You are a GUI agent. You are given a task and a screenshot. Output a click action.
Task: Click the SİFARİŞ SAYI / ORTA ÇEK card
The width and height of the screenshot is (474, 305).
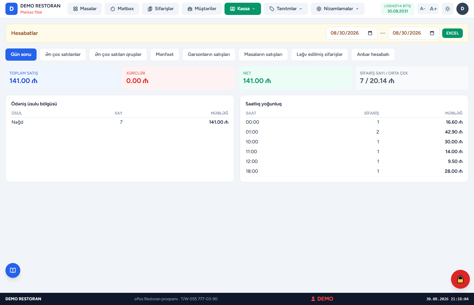click(412, 78)
